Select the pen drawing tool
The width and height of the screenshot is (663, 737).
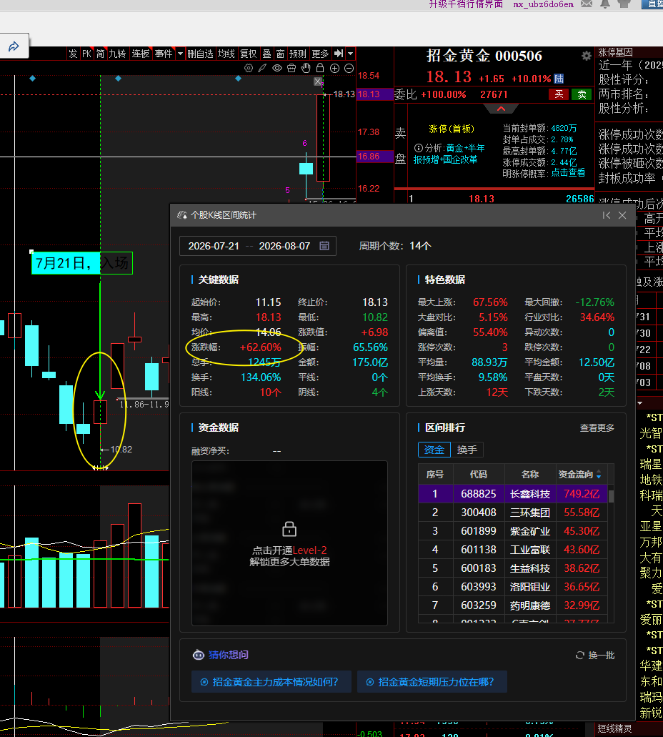262,68
